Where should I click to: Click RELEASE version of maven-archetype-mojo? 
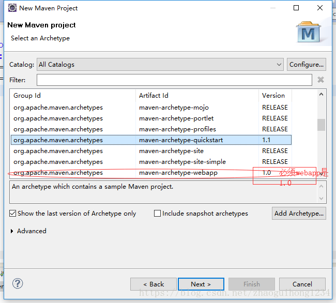click(x=275, y=108)
